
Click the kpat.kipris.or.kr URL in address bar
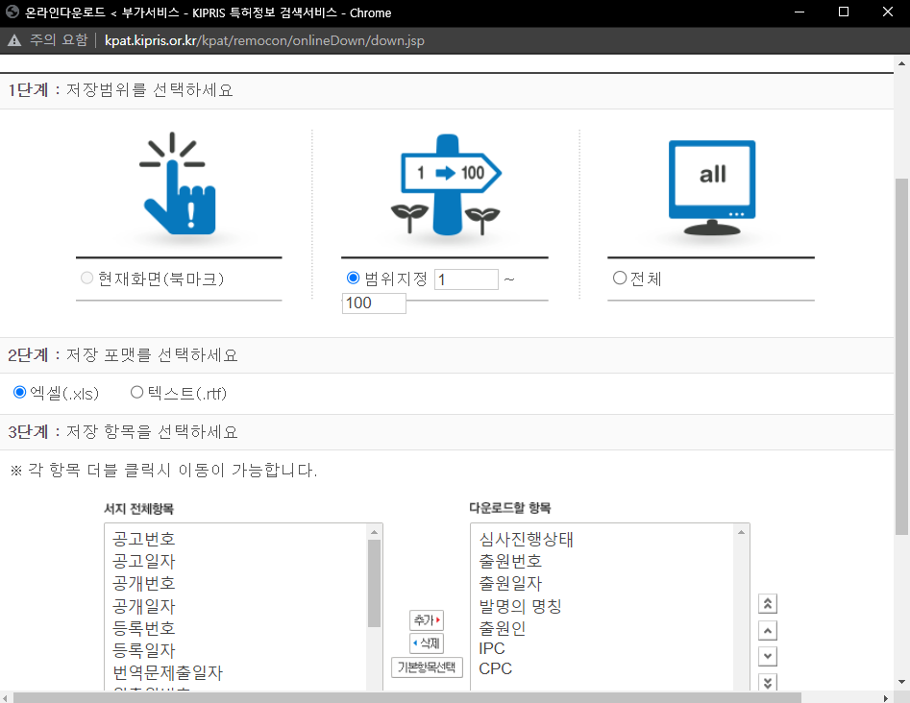pyautogui.click(x=264, y=40)
